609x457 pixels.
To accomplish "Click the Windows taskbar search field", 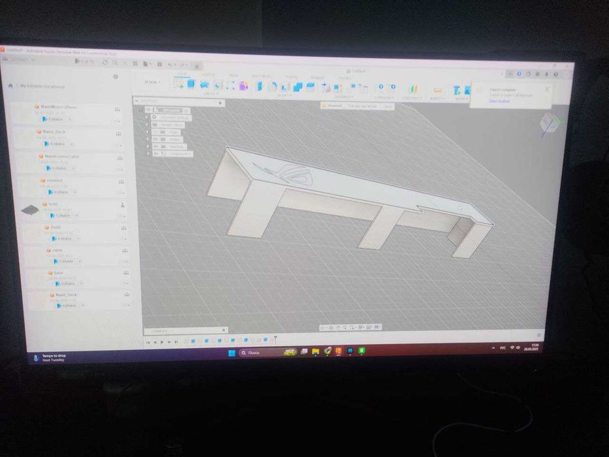I will coord(269,353).
